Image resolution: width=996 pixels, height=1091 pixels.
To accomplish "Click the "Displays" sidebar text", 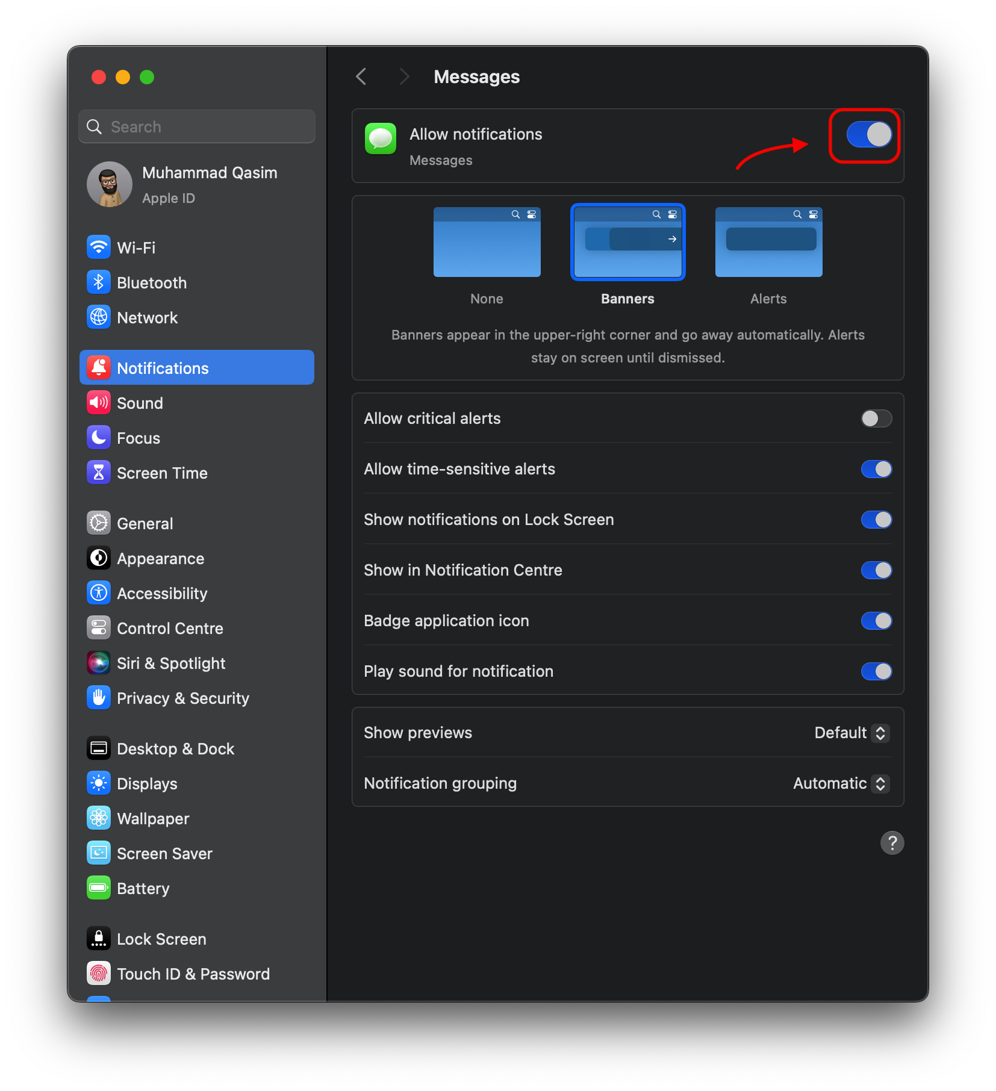I will [147, 783].
